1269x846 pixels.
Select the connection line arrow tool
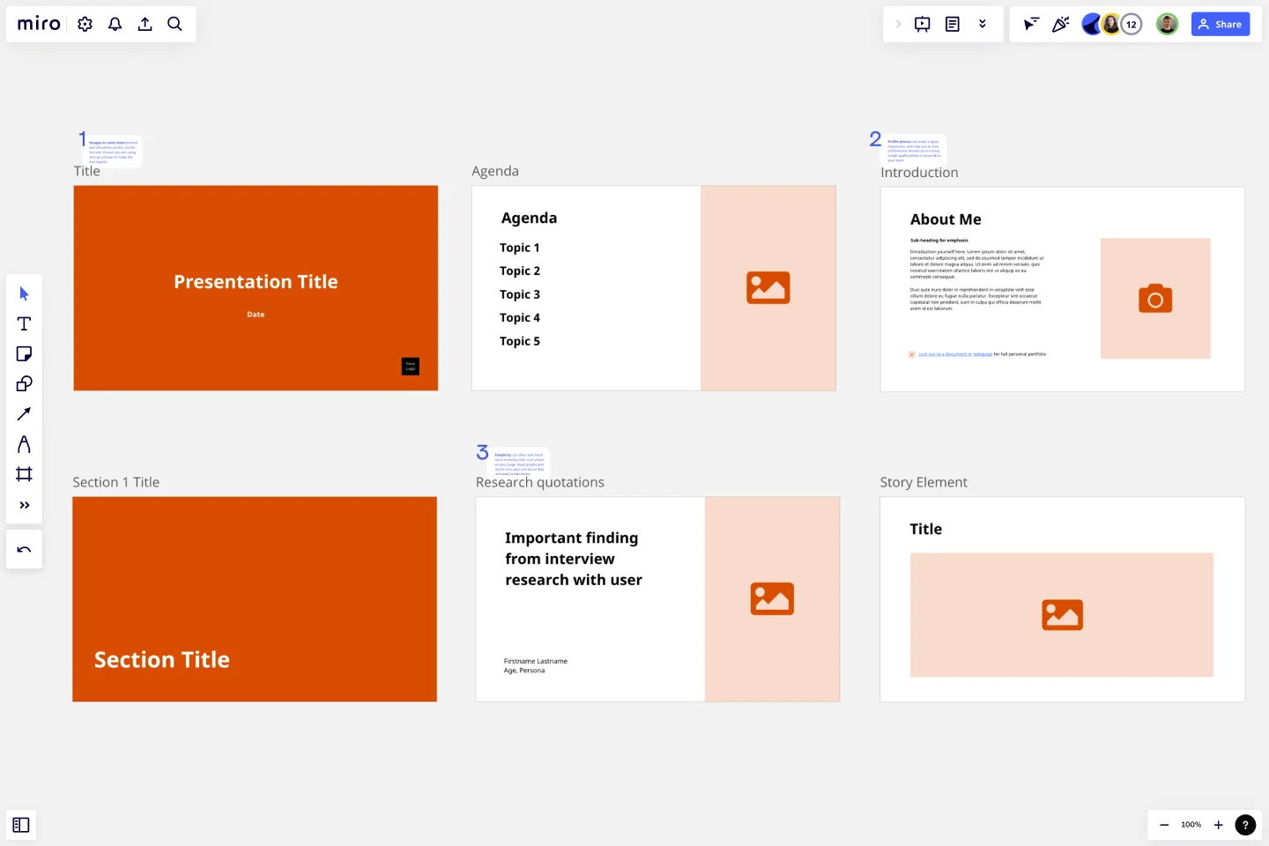click(x=24, y=413)
